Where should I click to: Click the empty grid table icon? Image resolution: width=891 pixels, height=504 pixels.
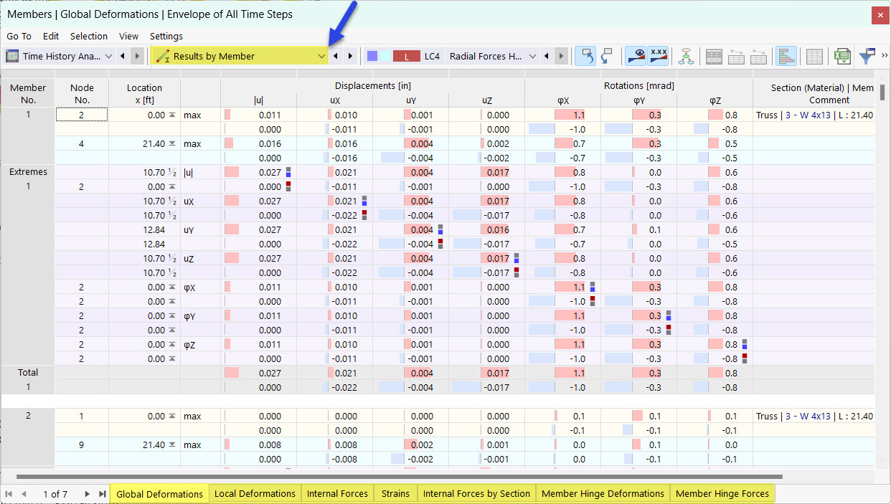(815, 55)
